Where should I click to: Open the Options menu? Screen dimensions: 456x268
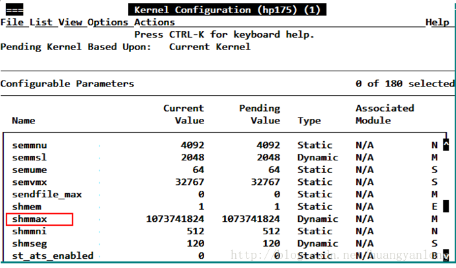108,22
